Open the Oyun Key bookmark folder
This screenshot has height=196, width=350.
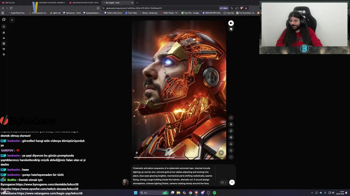pyautogui.click(x=229, y=13)
